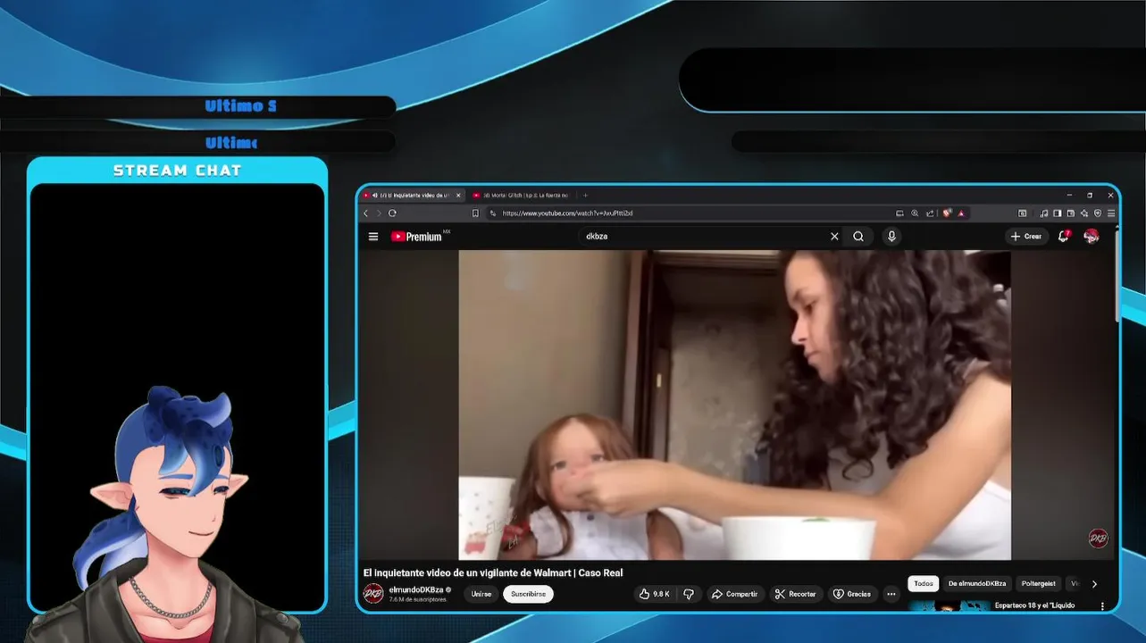This screenshot has width=1146, height=643.
Task: Click the video player to pause
Action: (734, 405)
